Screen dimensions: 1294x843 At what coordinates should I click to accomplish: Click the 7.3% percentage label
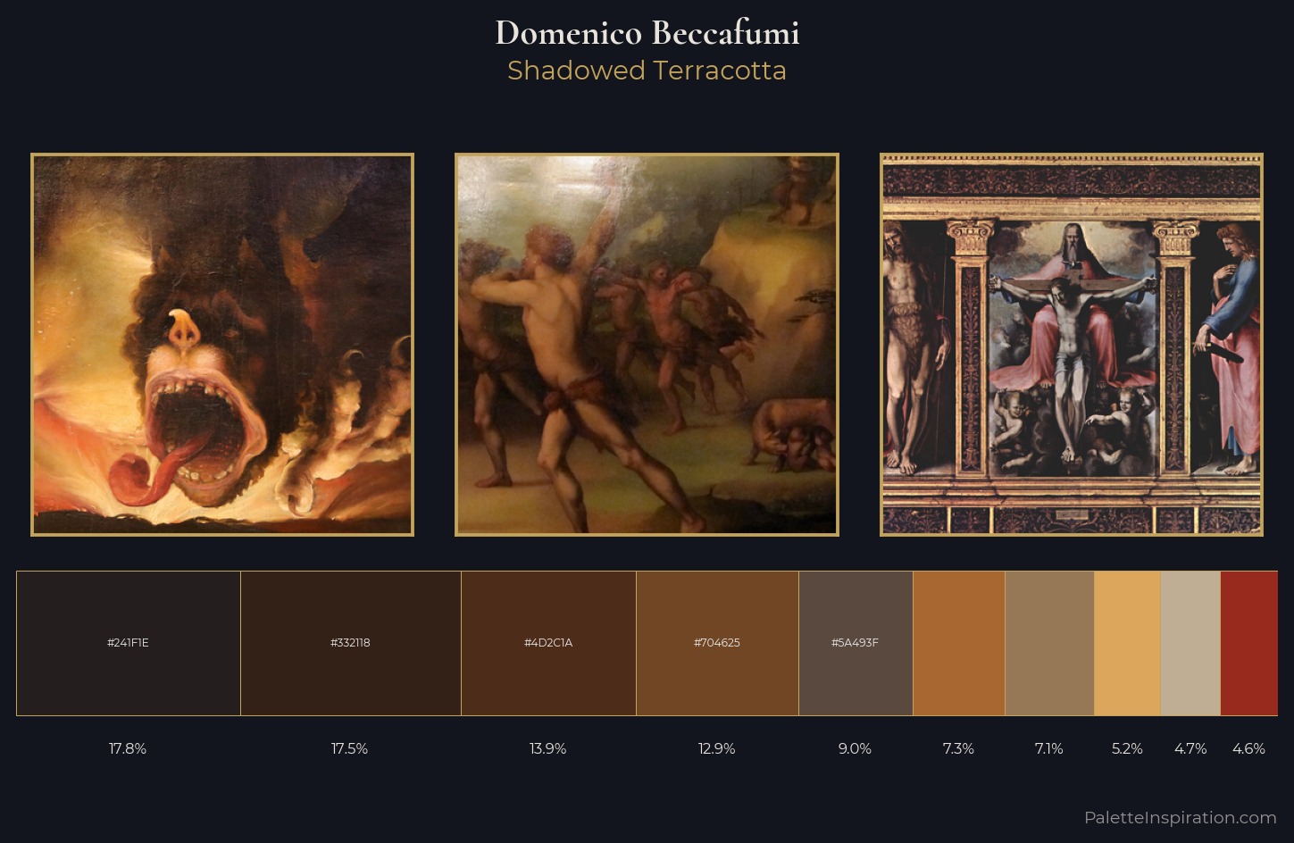tap(958, 748)
